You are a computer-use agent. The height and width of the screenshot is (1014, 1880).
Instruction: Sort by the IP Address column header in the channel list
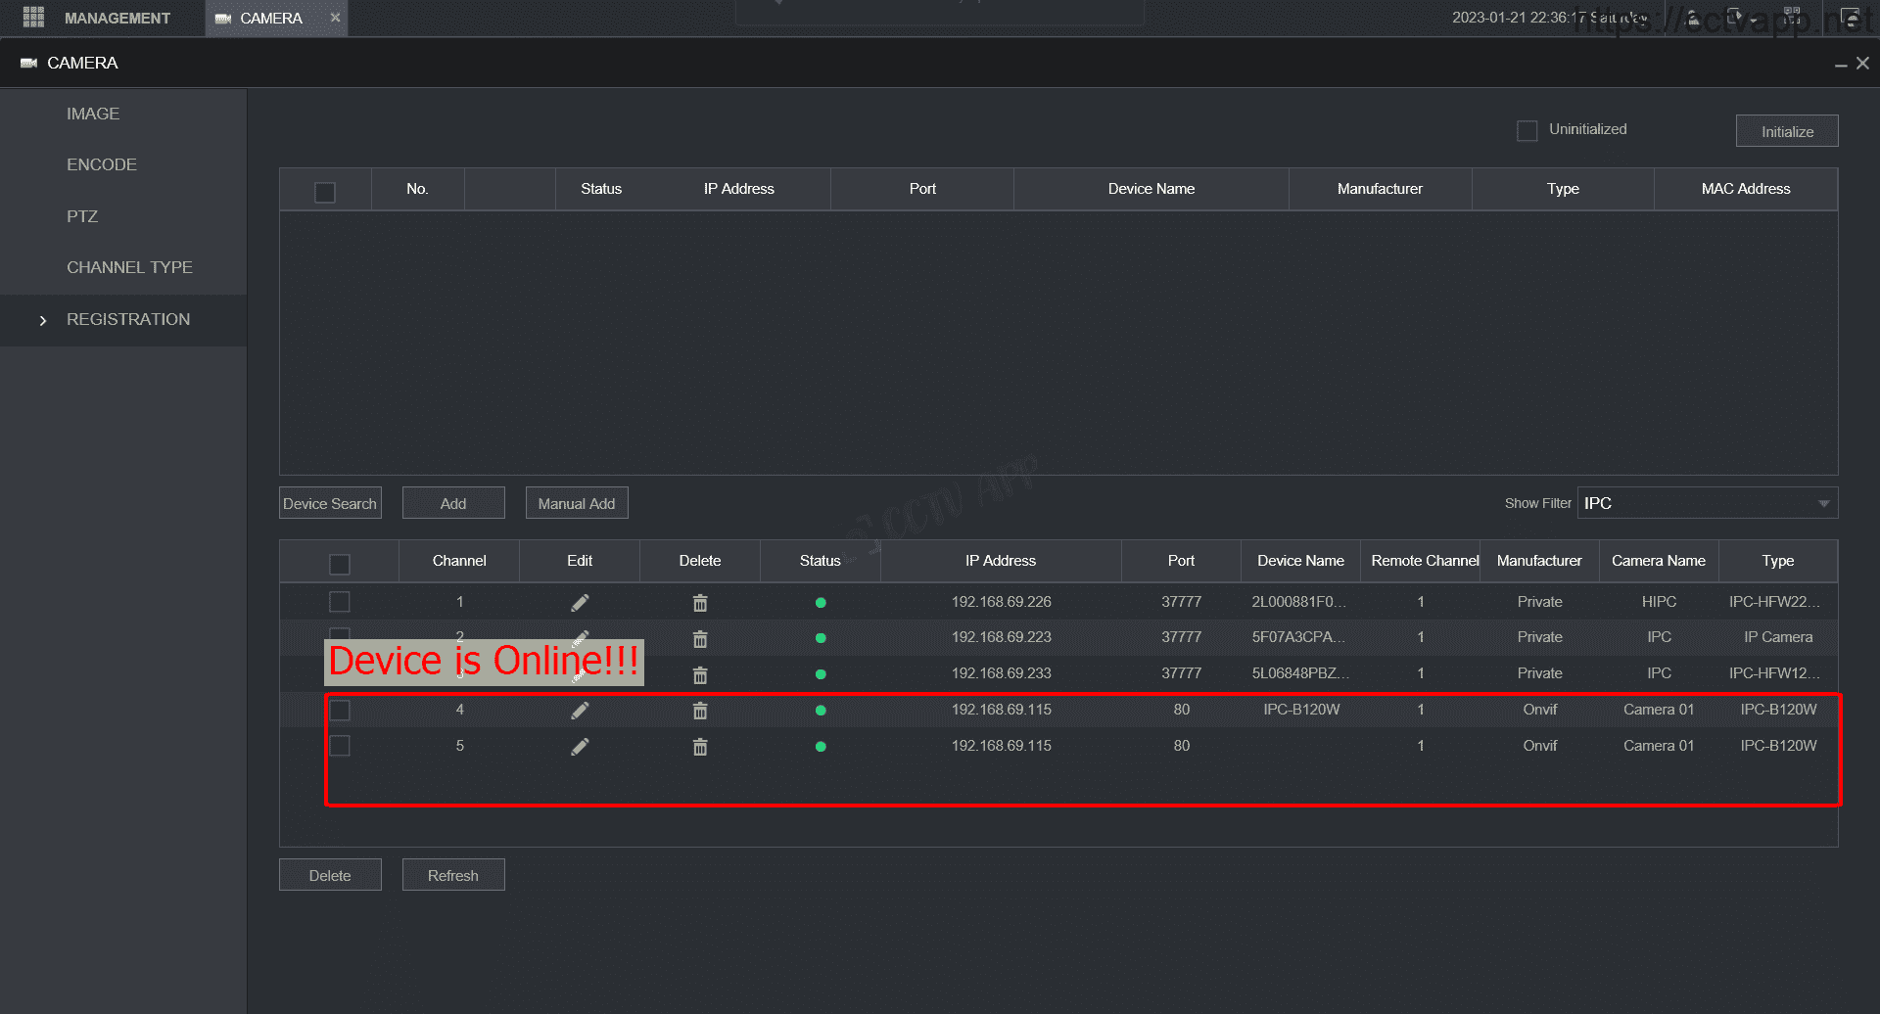(1000, 561)
